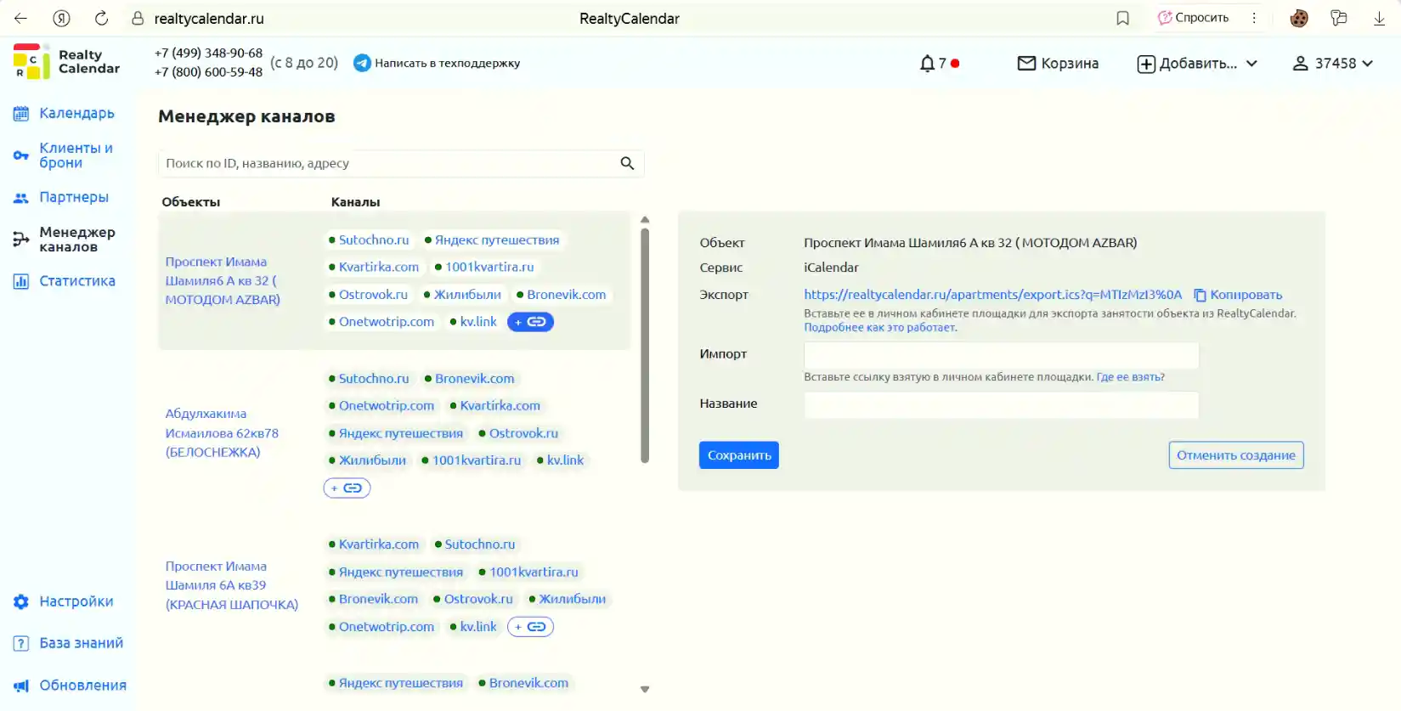Select object Абдулхакима Исмаилова 62кв78 (БЕЛОСНЕЖКА)

[x=222, y=432]
